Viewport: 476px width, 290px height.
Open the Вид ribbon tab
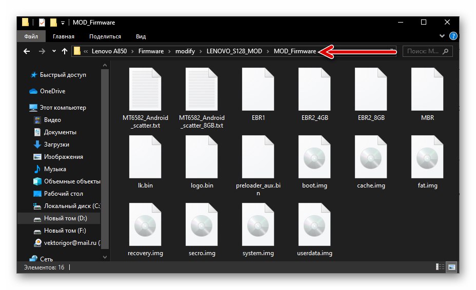tap(141, 36)
